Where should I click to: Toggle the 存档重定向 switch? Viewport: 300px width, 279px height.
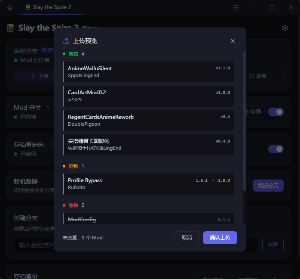276,149
